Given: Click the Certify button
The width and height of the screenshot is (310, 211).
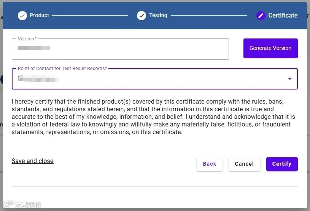Looking at the screenshot, I should 282,164.
